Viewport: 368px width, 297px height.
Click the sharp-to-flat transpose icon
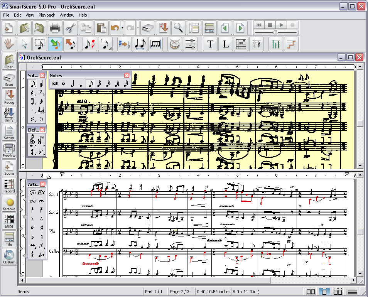click(124, 44)
